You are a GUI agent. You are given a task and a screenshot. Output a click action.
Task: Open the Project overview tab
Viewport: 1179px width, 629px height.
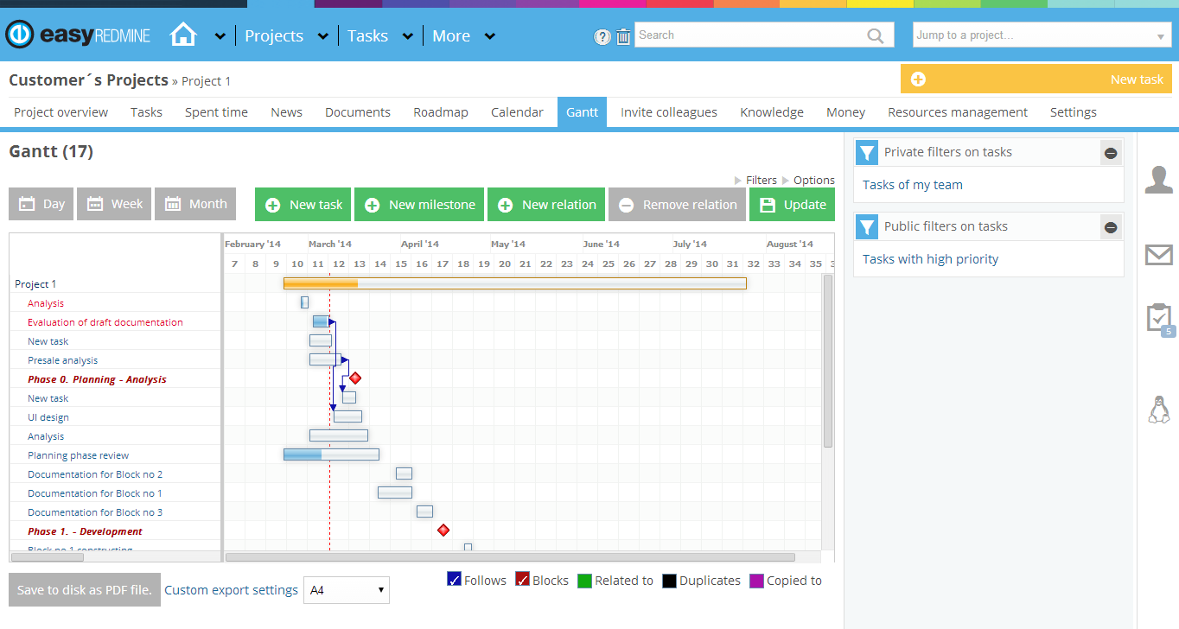click(61, 112)
